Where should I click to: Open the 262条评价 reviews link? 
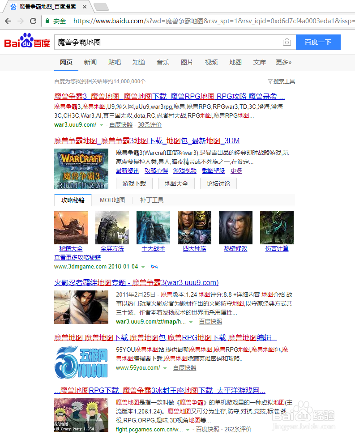238,429
